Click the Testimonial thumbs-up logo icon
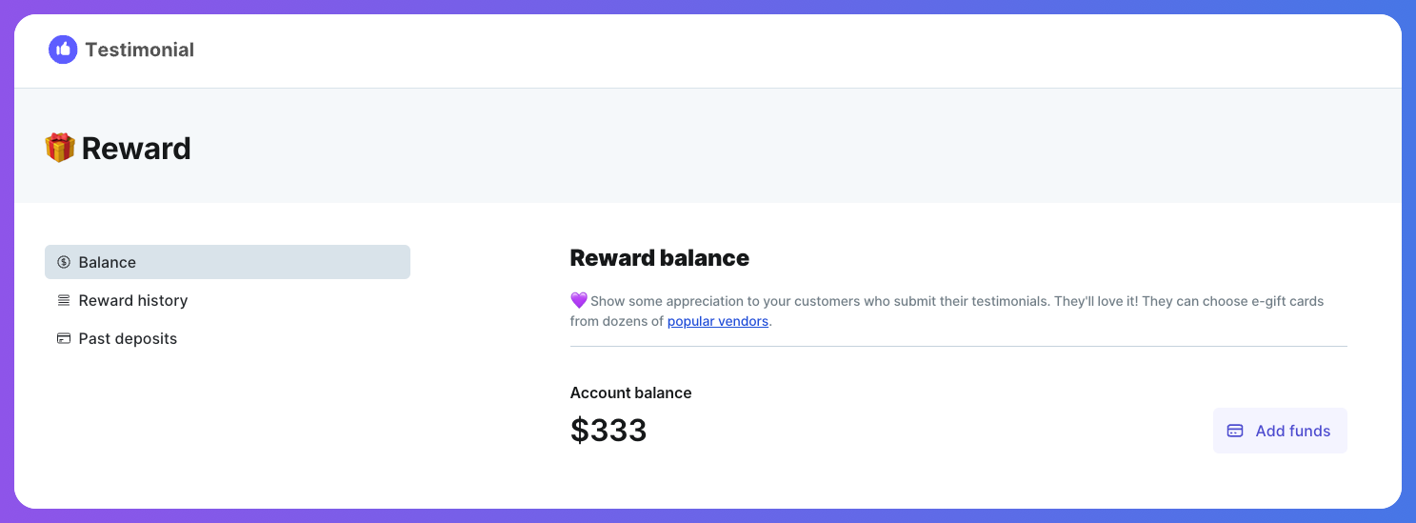Viewport: 1416px width, 523px height. [x=63, y=50]
